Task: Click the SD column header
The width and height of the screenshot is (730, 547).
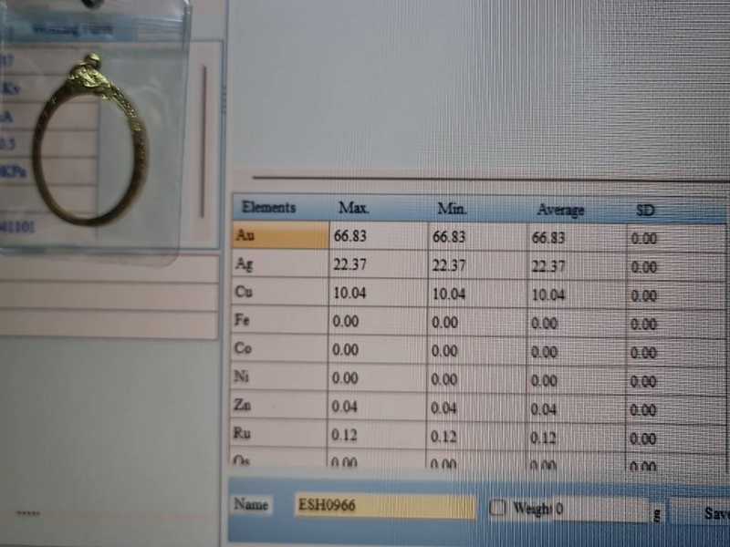Action: [645, 211]
